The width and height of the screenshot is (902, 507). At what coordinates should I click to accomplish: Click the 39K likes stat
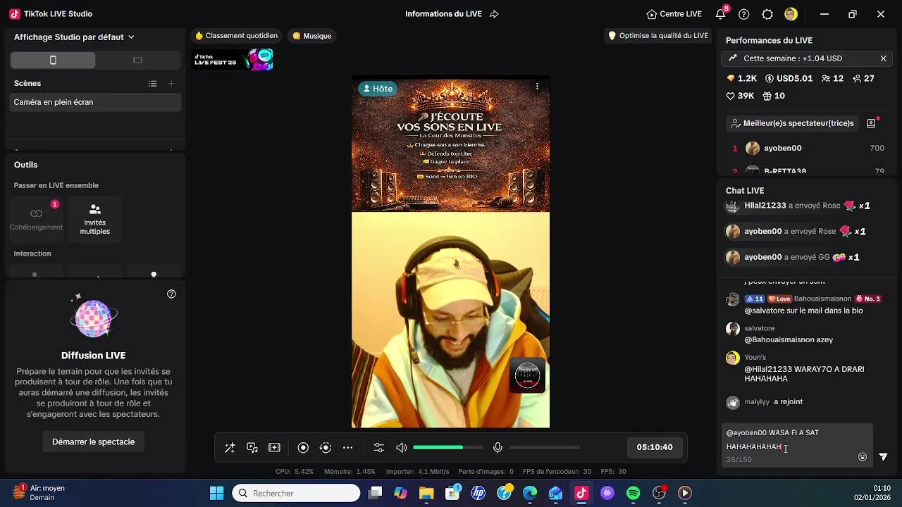(740, 96)
